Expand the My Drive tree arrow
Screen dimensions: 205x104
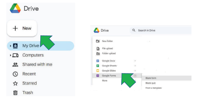tap(10, 46)
